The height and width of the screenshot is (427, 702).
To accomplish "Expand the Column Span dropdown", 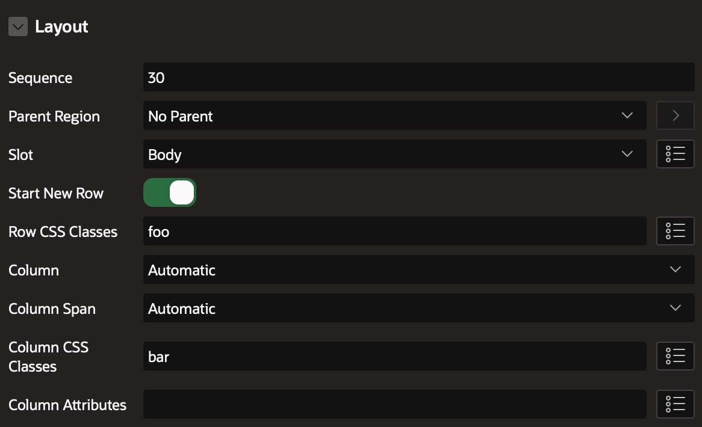I will click(x=418, y=309).
